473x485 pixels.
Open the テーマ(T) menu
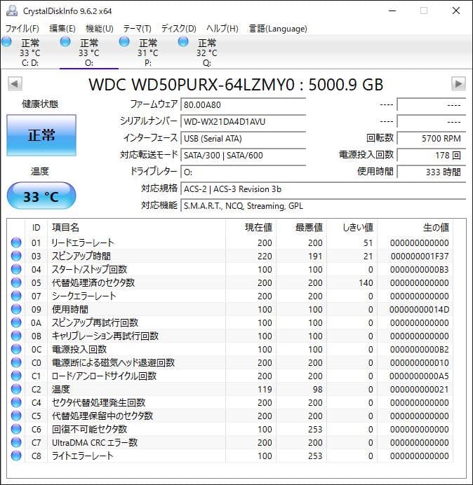click(138, 29)
